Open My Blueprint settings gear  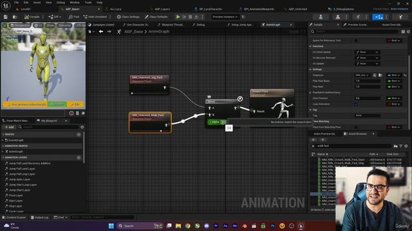82,127
